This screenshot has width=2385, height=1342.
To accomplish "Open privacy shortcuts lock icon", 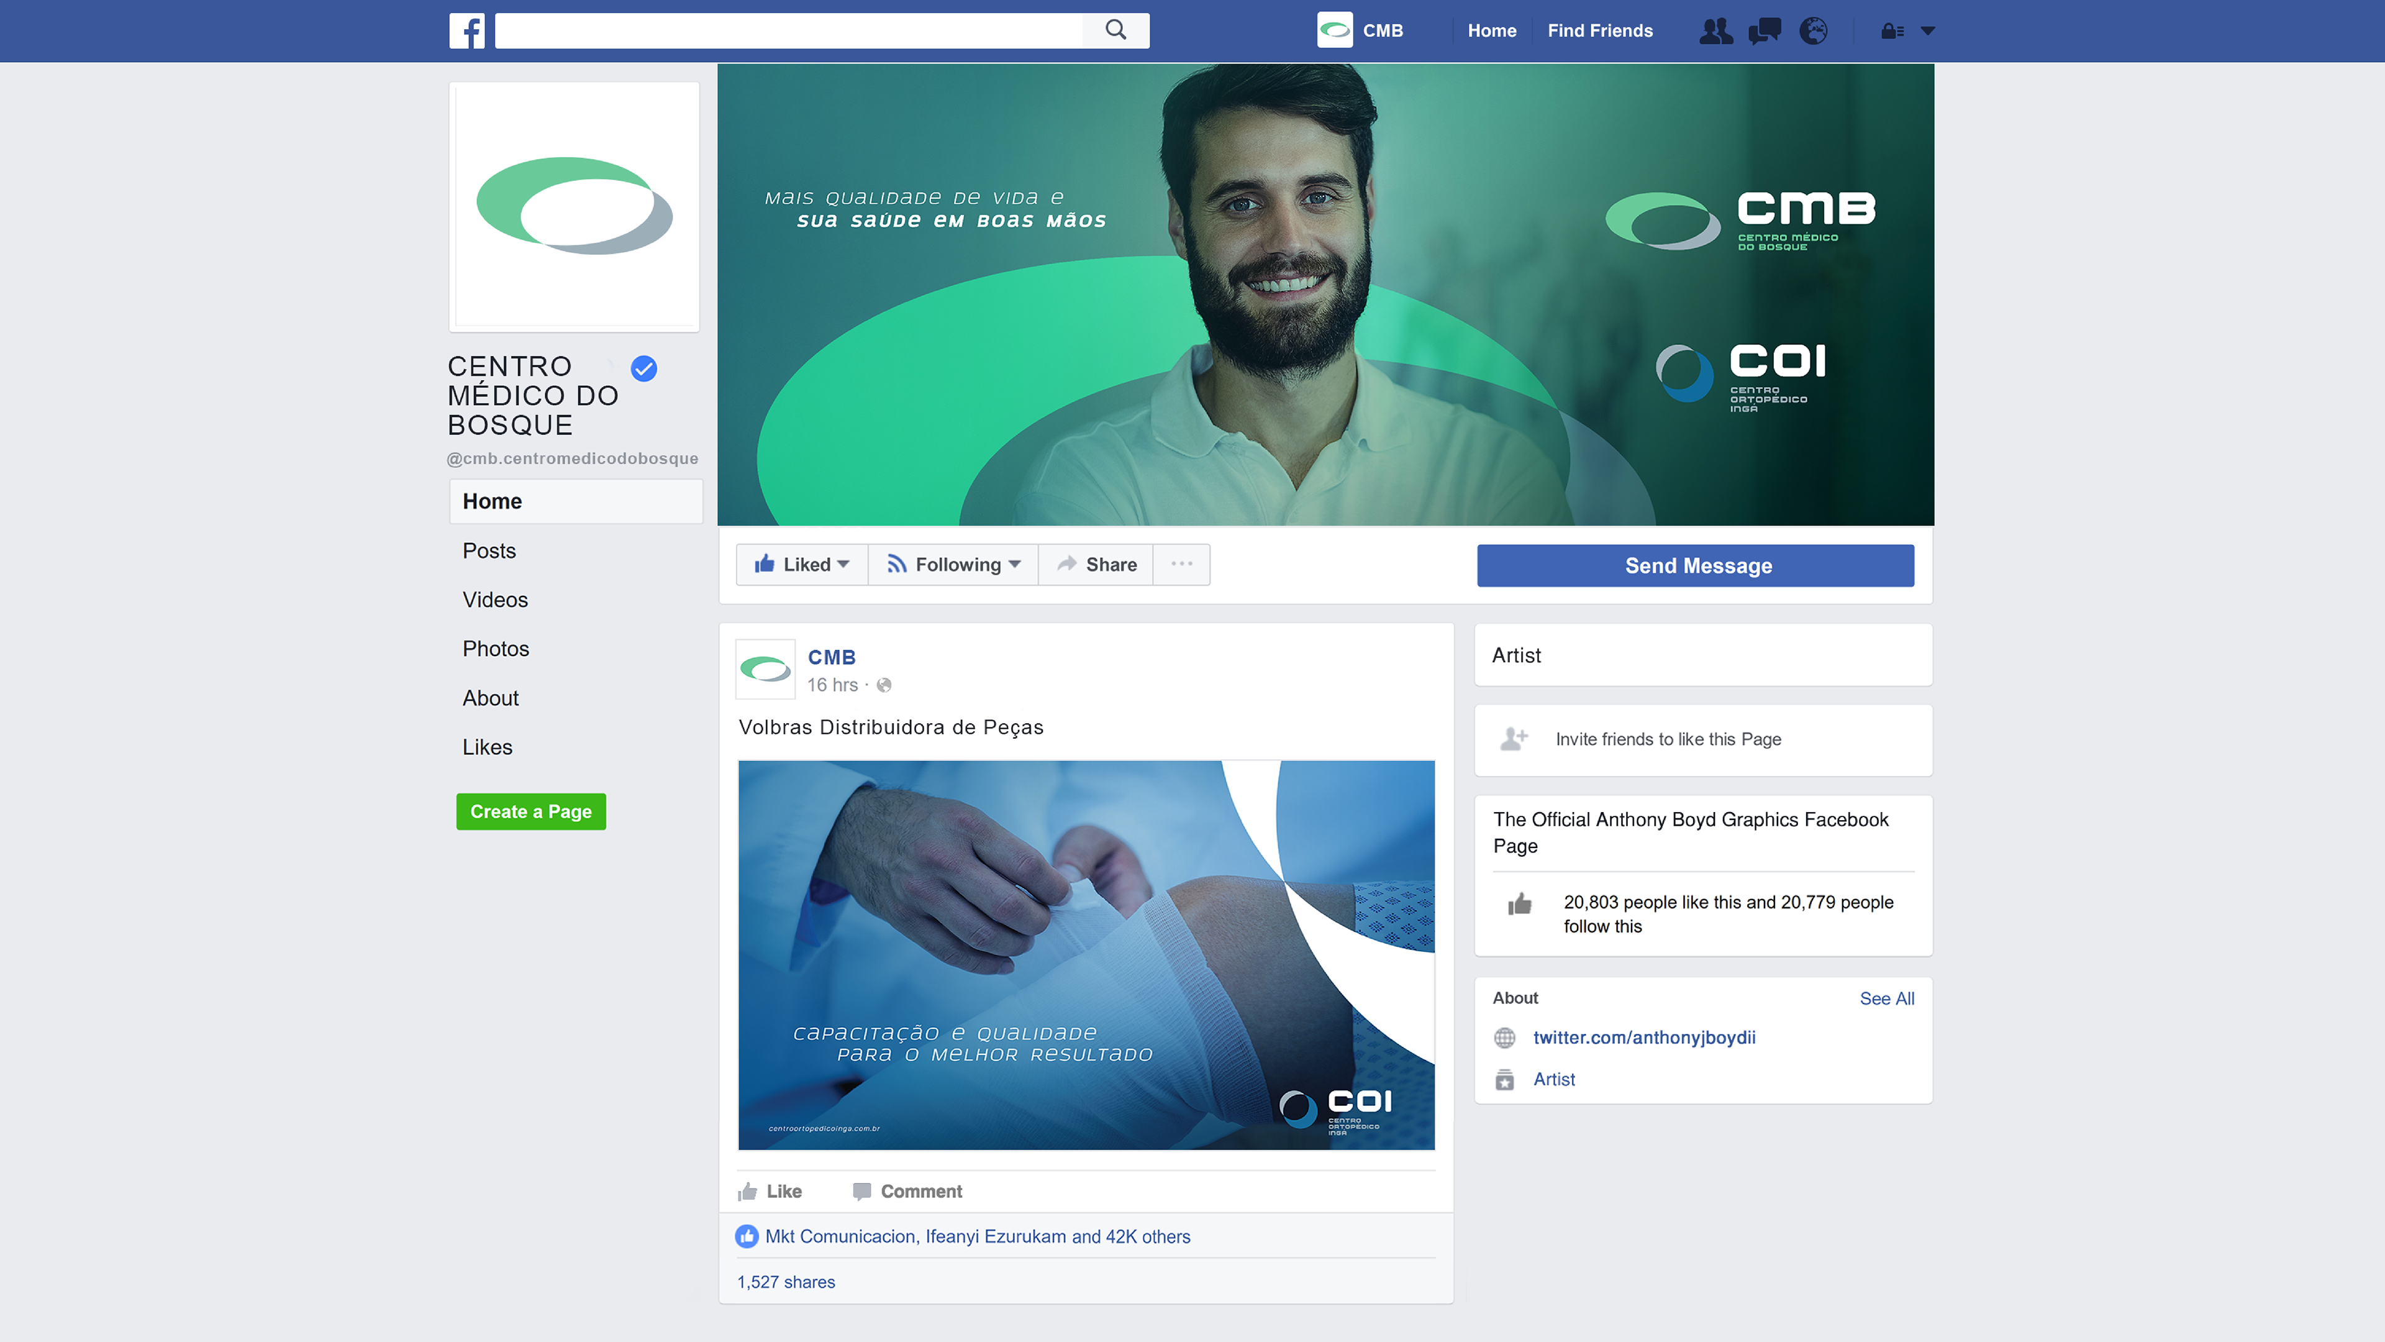I will click(1891, 32).
